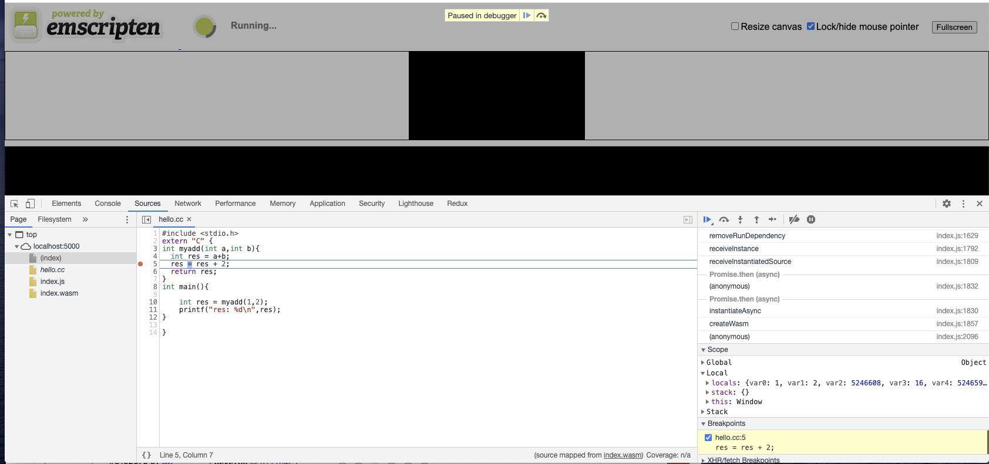Open the Lighthouse tab
The height and width of the screenshot is (464, 989).
click(x=416, y=204)
